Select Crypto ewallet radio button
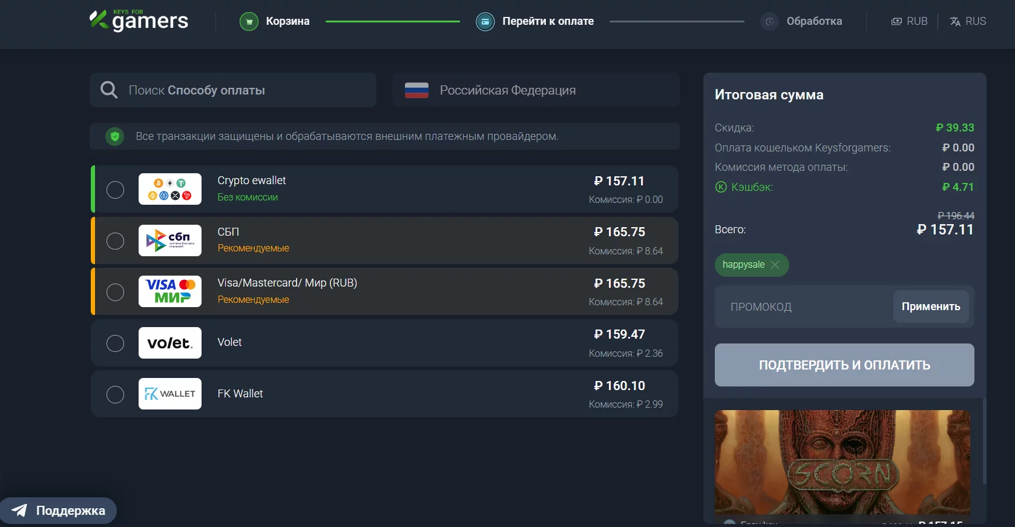Image resolution: width=1015 pixels, height=527 pixels. pyautogui.click(x=115, y=190)
